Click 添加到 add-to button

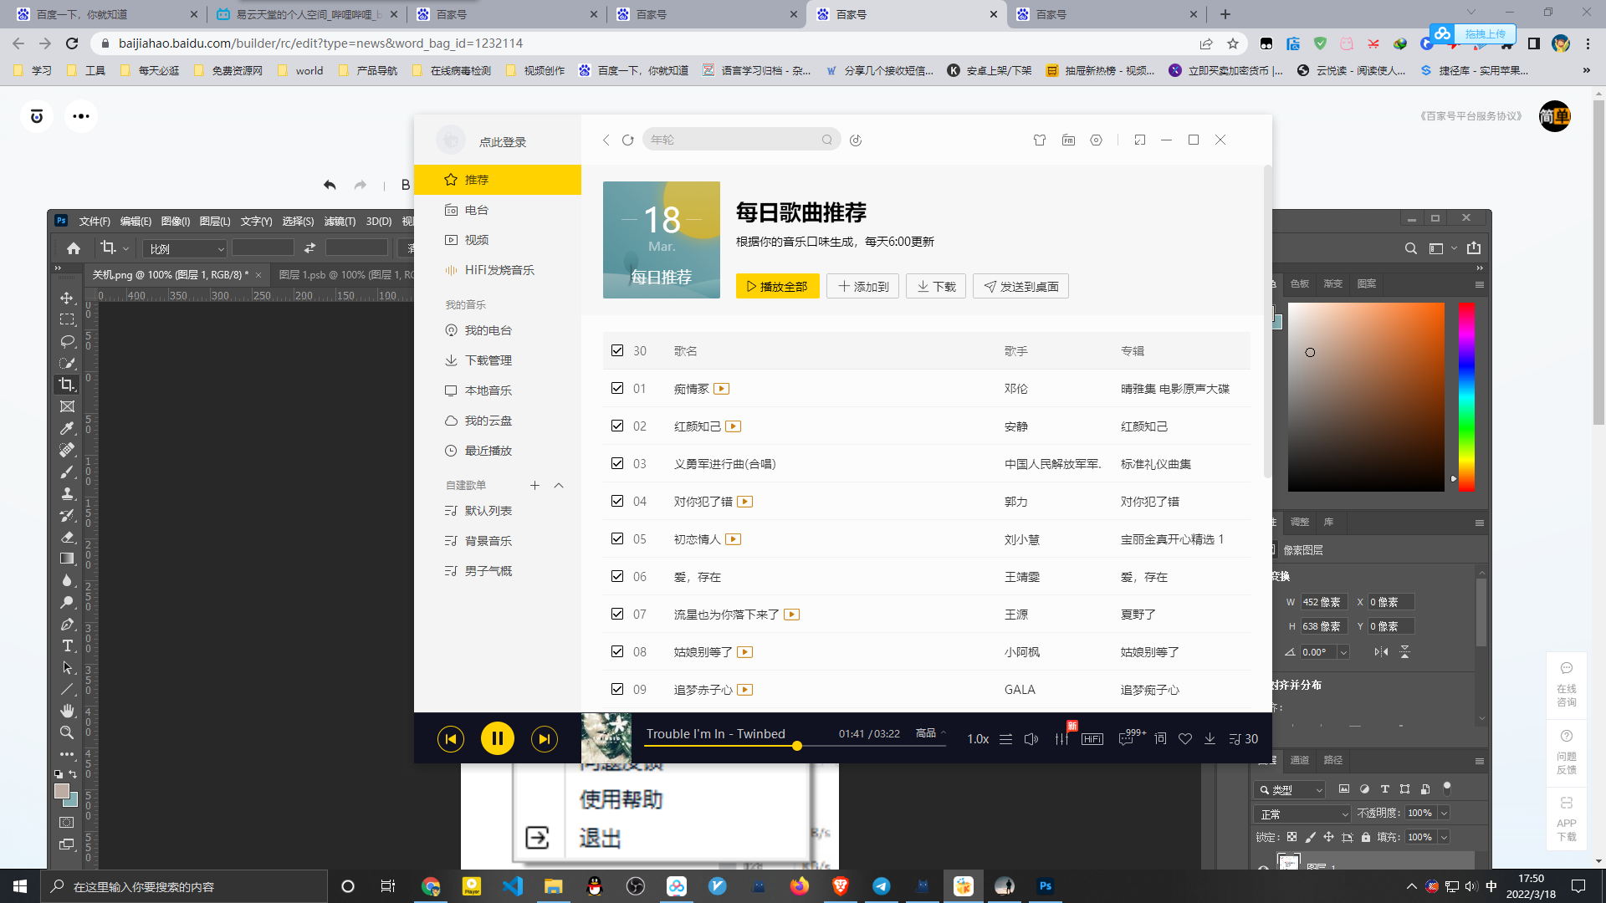pos(862,286)
